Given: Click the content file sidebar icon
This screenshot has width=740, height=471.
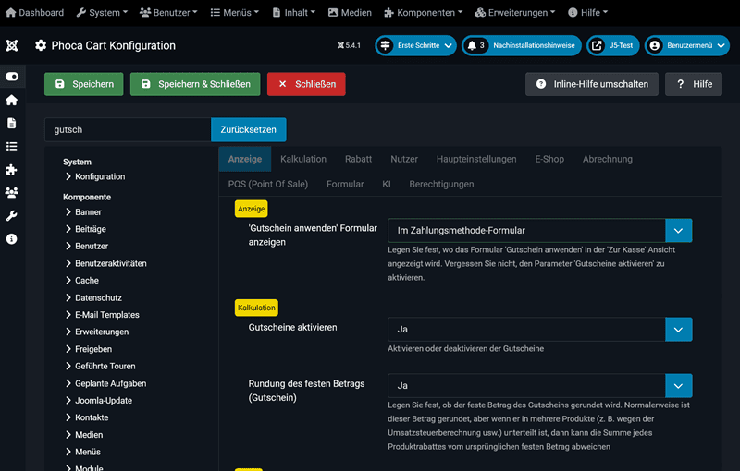Looking at the screenshot, I should [11, 123].
